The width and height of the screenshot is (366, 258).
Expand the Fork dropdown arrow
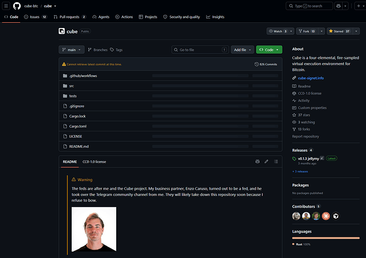(x=321, y=31)
